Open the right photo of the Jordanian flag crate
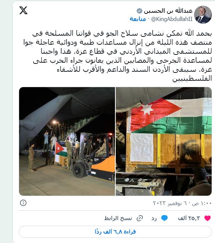 pos(164,141)
